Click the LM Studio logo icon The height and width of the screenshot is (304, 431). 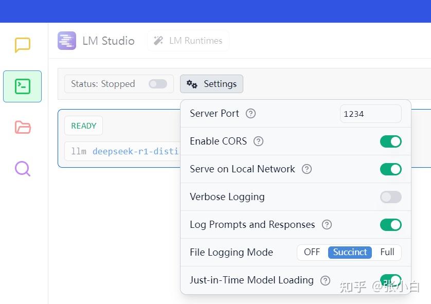67,41
